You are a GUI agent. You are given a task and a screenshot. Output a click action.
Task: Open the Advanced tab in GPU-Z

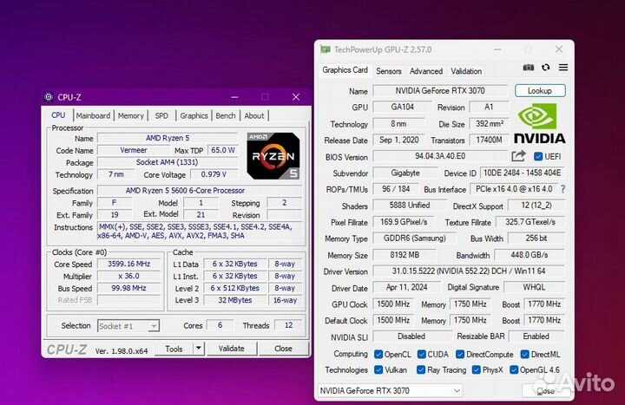click(x=426, y=71)
